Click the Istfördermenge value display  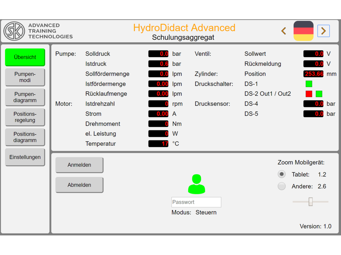158,84
